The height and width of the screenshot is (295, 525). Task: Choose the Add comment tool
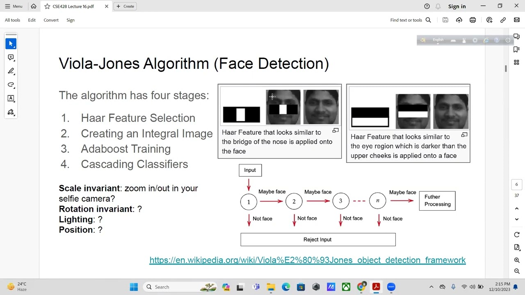click(x=11, y=57)
